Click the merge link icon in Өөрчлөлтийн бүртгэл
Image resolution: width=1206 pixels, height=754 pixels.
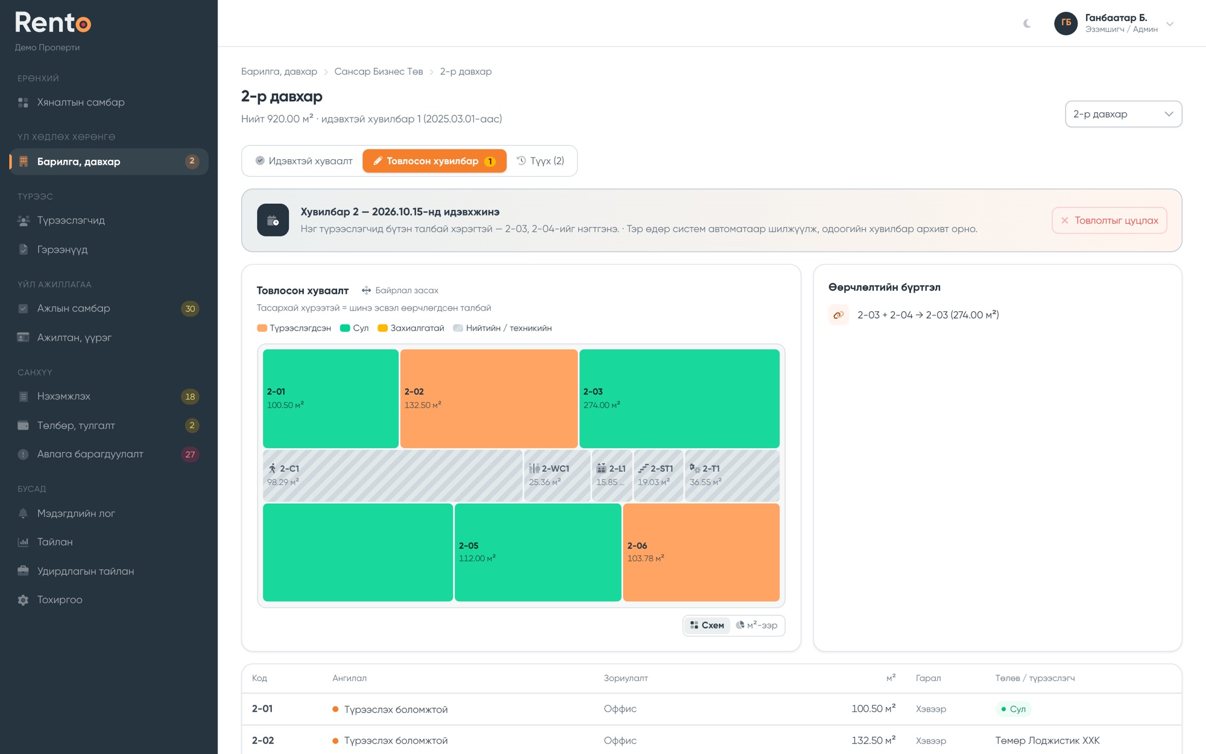pos(838,315)
